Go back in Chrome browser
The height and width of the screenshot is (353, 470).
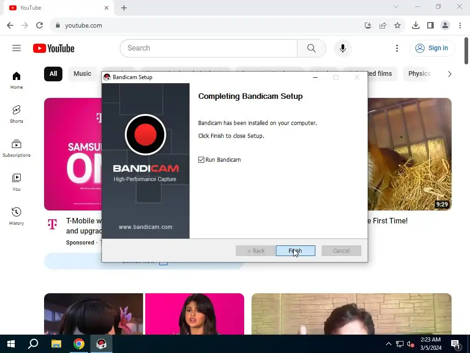point(10,25)
